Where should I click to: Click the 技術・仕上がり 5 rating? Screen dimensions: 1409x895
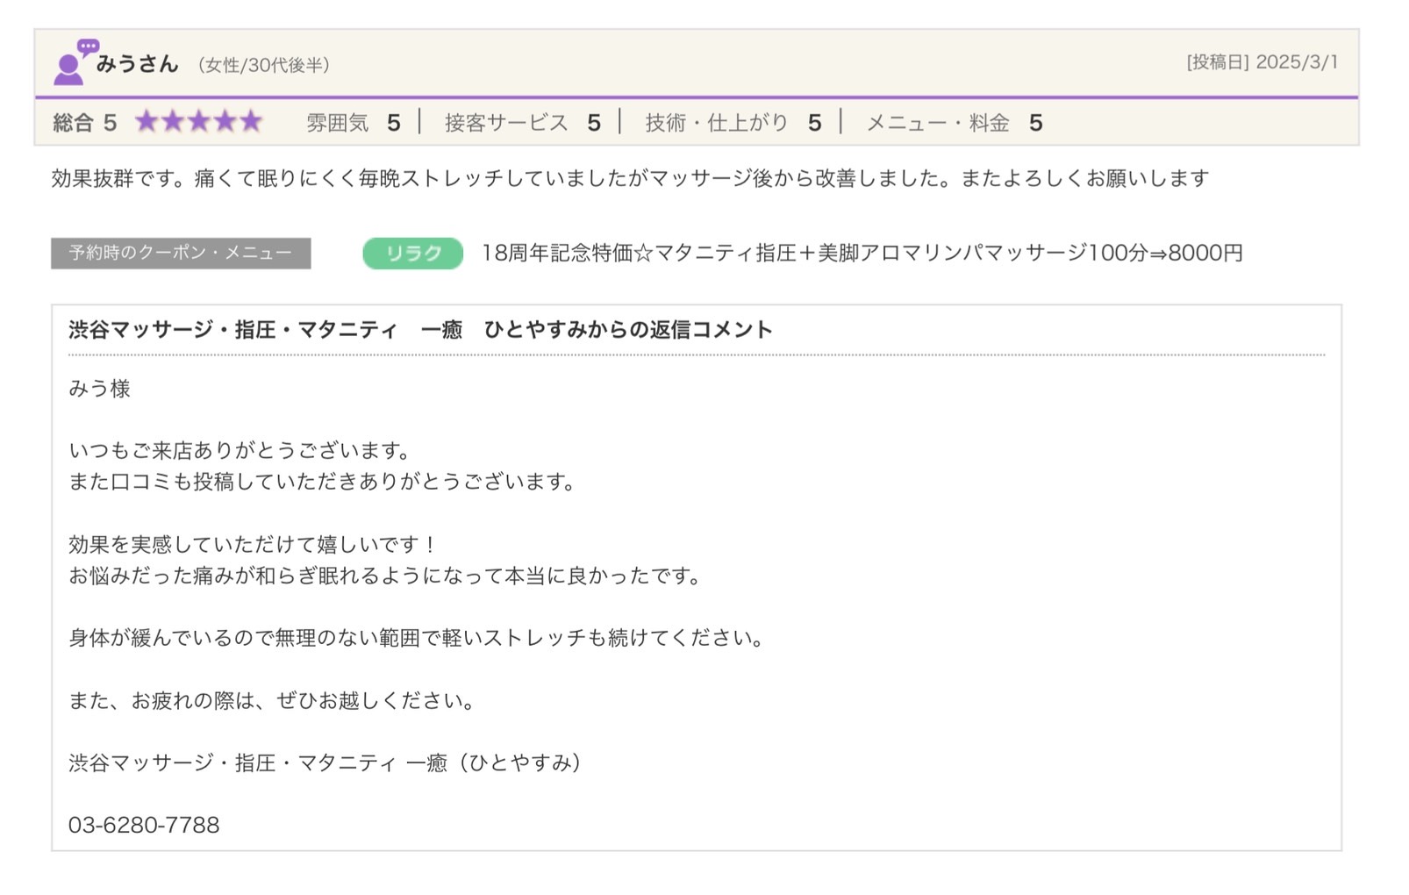pos(733,123)
